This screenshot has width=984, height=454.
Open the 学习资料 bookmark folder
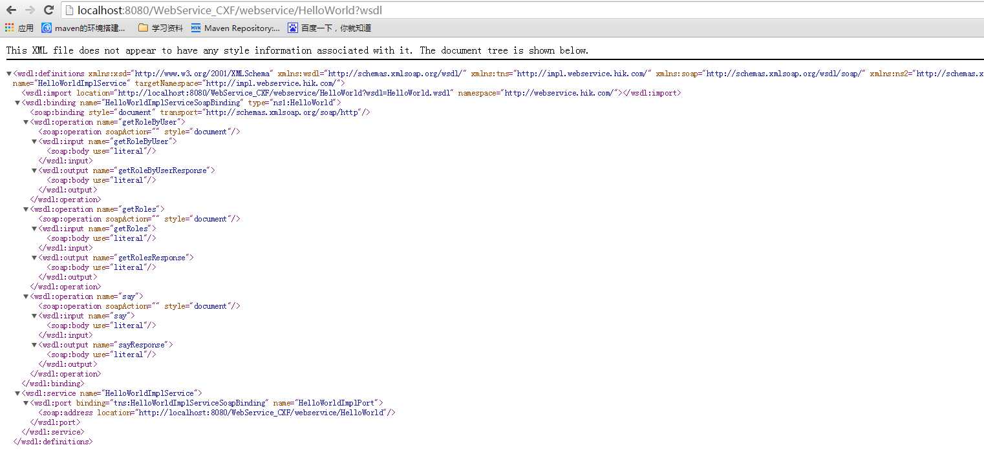[161, 28]
